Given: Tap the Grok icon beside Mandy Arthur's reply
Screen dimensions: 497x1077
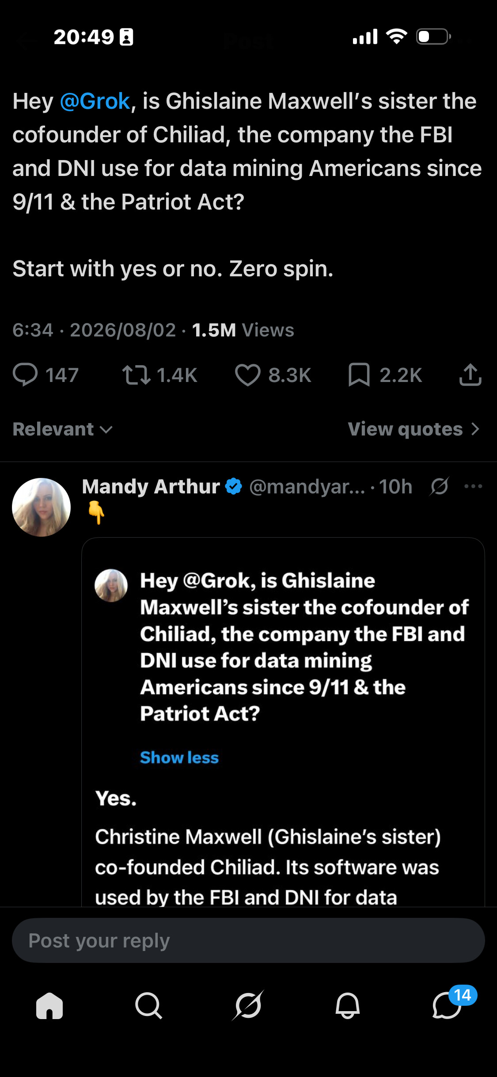Looking at the screenshot, I should click(439, 486).
